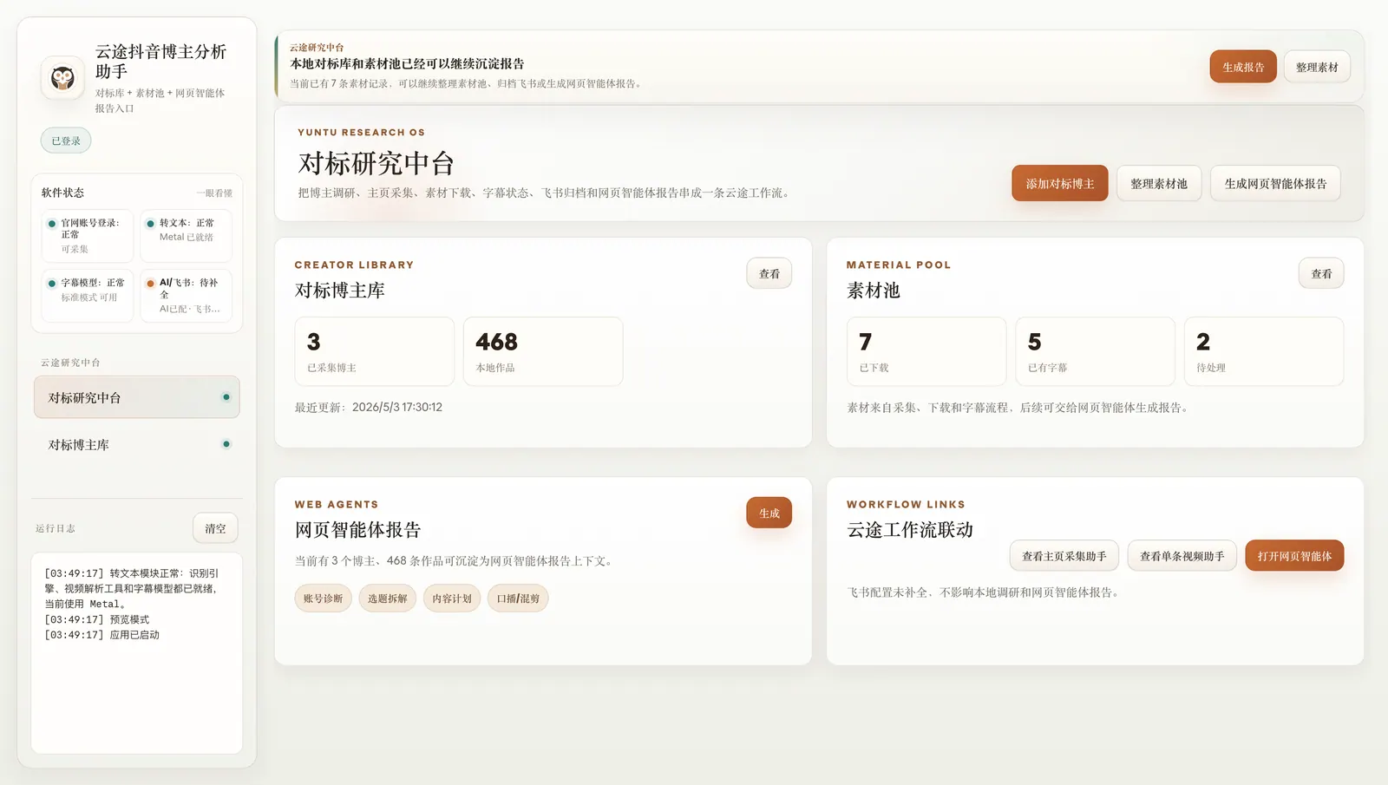
Task: Click 整理素材 in the top banner
Action: click(1317, 67)
